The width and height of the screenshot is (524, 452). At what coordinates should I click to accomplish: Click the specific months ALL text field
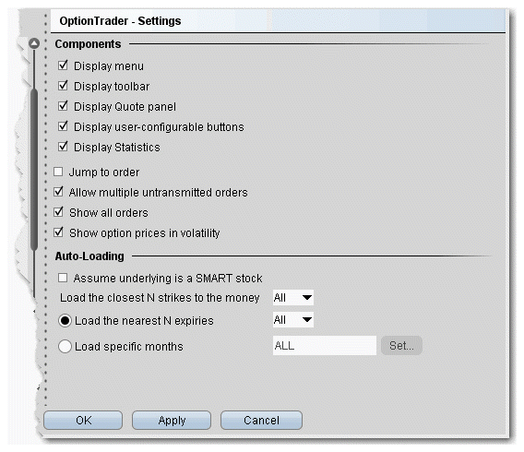point(325,345)
